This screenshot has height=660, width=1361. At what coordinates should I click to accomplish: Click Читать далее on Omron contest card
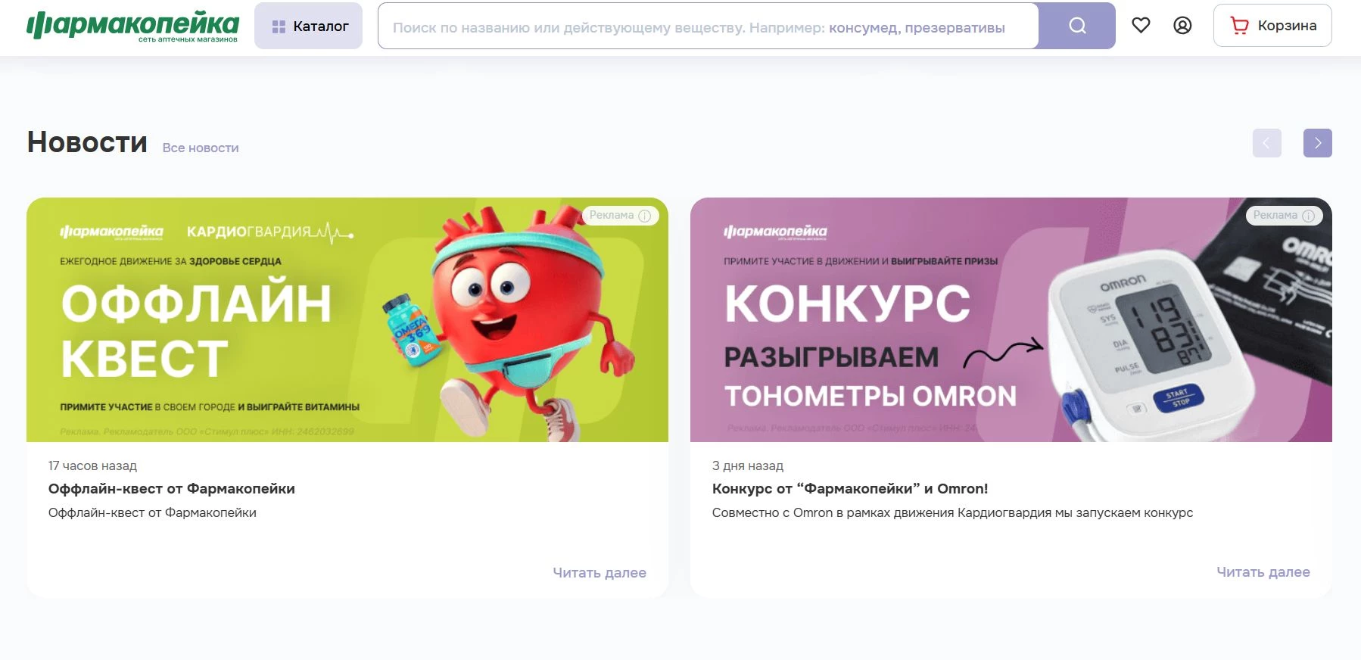pos(1263,571)
